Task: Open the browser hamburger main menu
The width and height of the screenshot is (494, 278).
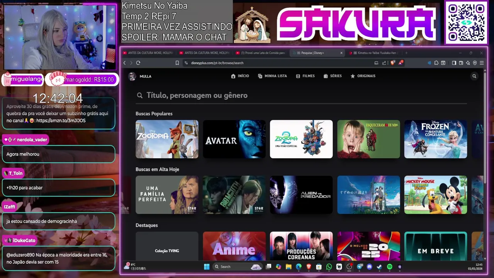Action: [x=482, y=63]
